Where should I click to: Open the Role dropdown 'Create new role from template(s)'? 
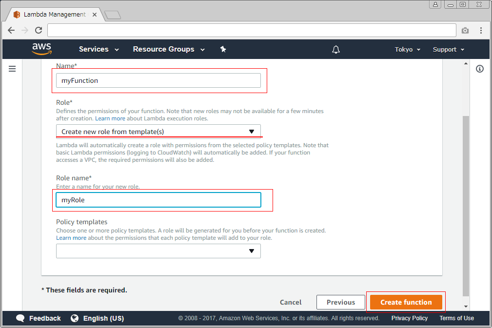158,132
